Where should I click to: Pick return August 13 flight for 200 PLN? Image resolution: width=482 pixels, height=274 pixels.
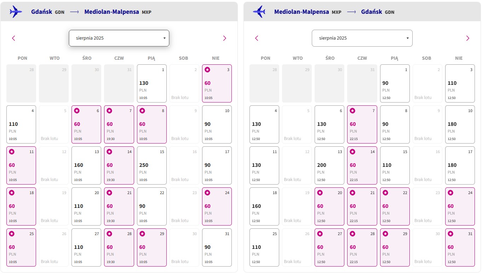(329, 165)
